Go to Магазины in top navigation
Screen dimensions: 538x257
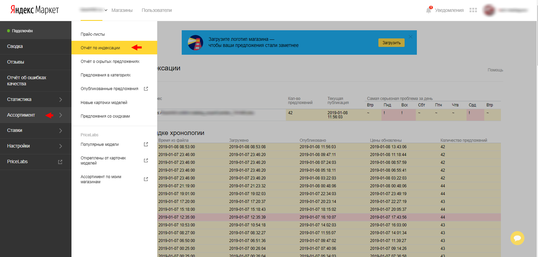click(x=122, y=10)
